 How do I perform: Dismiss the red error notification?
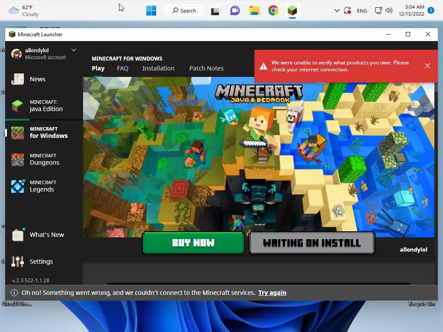click(x=427, y=66)
